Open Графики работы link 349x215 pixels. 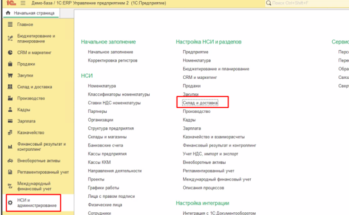pyautogui.click(x=103, y=188)
